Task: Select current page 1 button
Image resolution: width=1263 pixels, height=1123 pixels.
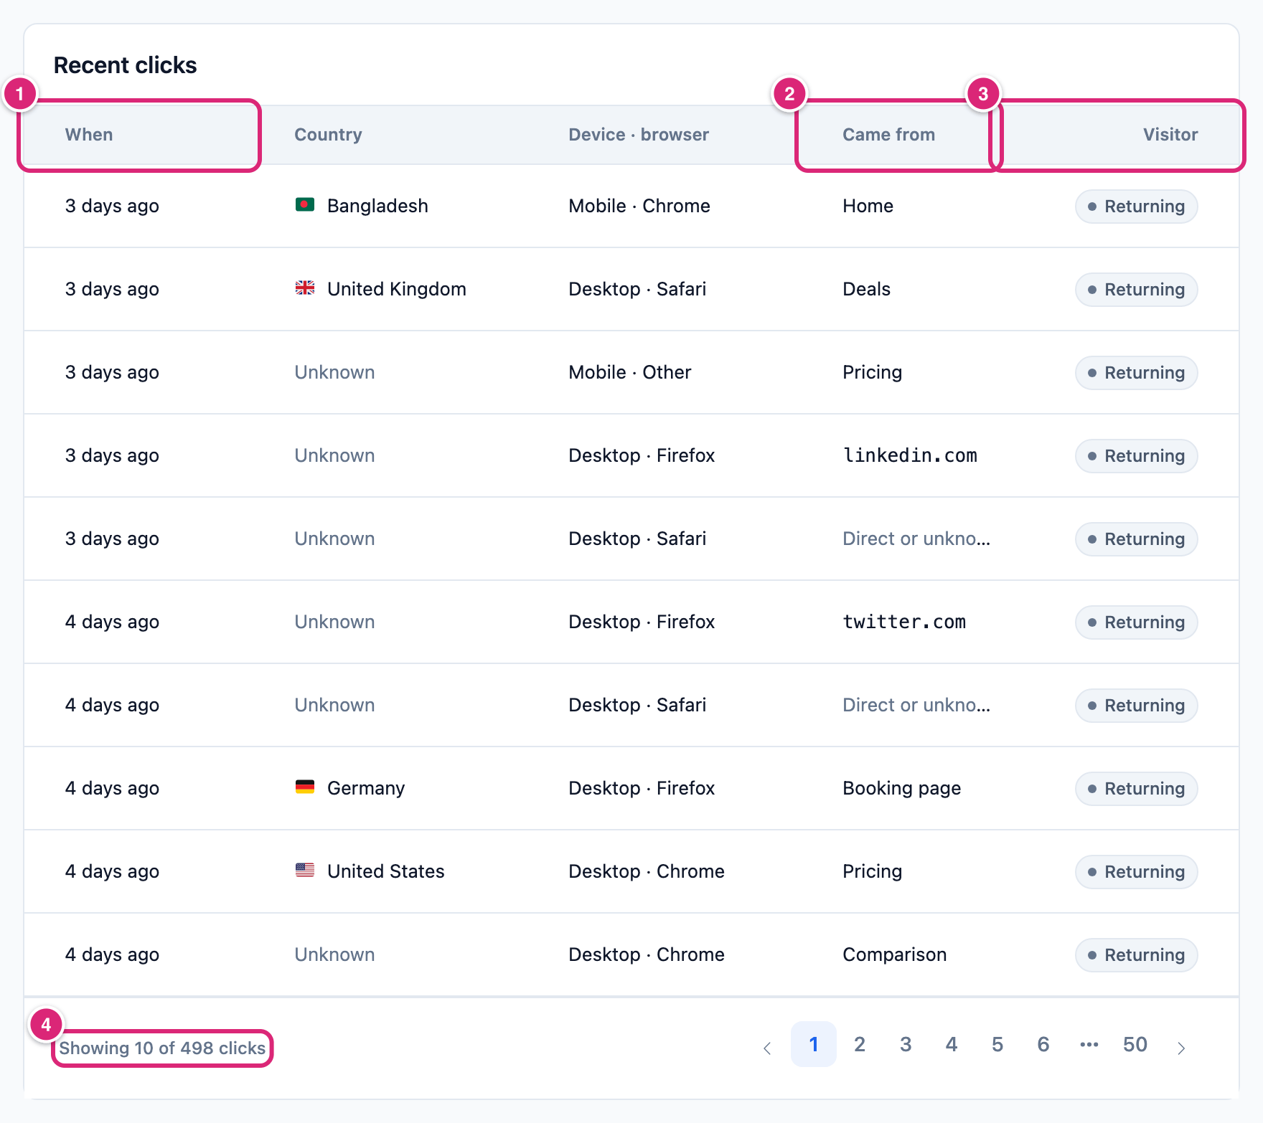Action: 814,1044
